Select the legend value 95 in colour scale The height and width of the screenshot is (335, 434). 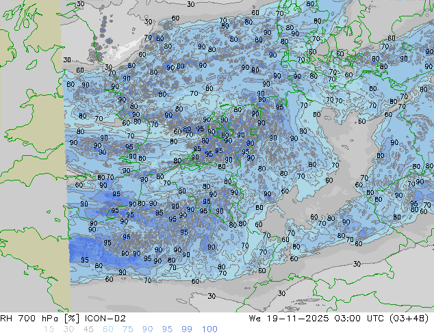[x=167, y=330]
